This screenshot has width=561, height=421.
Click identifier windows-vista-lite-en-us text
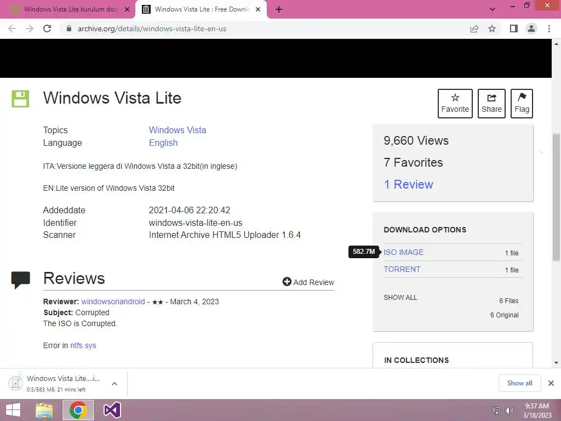click(x=196, y=223)
